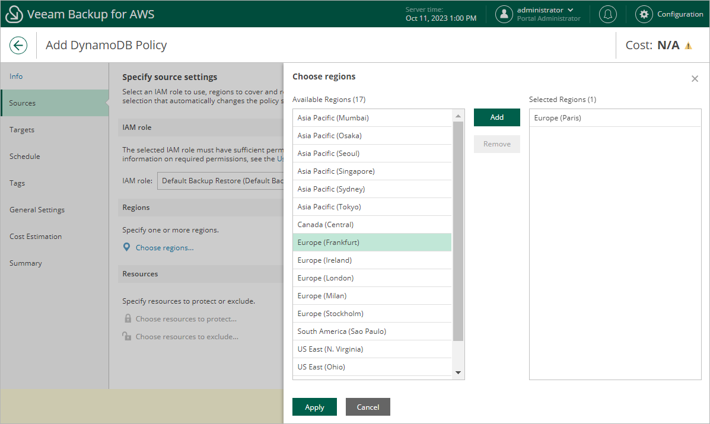Go to the Targets step
Image resolution: width=710 pixels, height=424 pixels.
tap(55, 130)
